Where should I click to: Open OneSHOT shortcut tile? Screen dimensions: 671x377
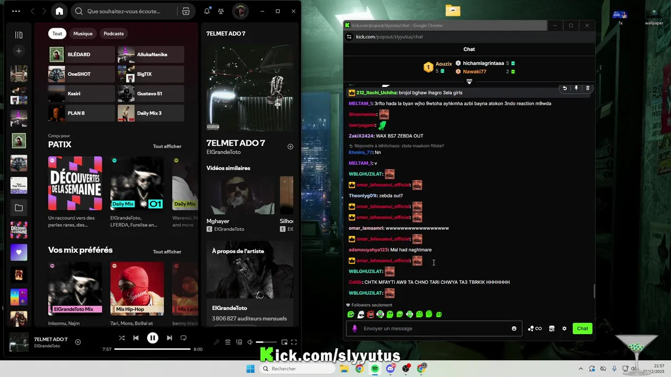click(81, 74)
